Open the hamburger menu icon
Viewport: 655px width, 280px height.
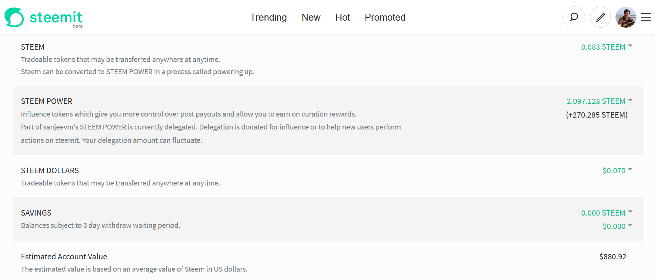click(x=646, y=17)
